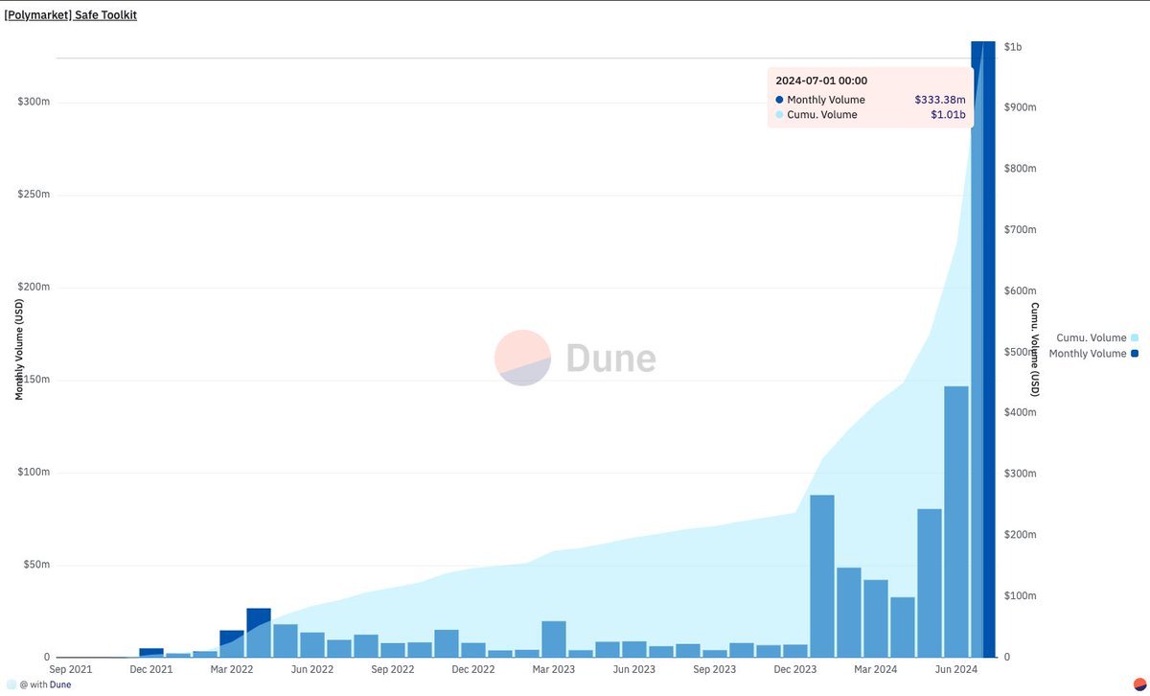Click the Jun 2022 x-axis label

pos(312,670)
